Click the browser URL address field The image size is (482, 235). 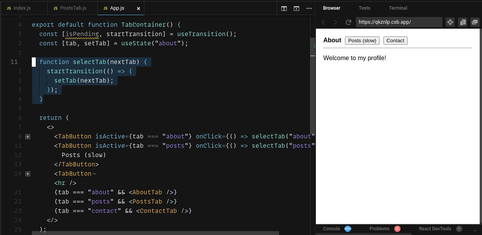tap(399, 22)
